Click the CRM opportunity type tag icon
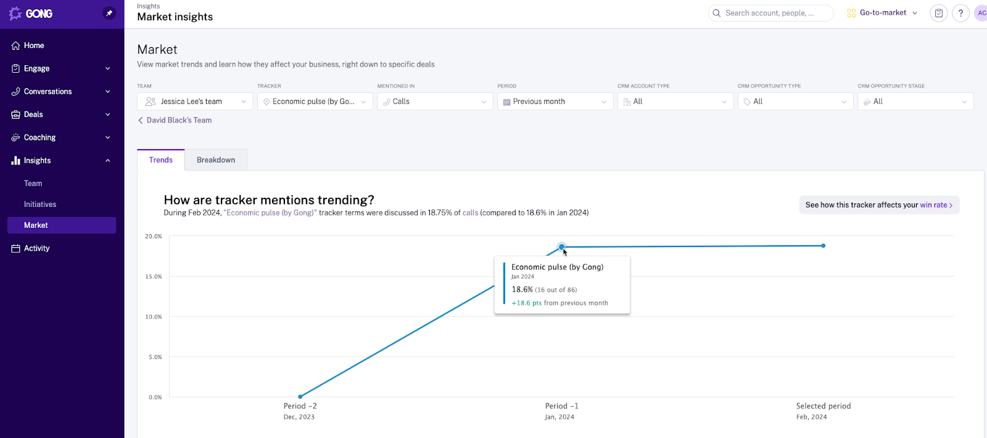This screenshot has height=438, width=987. 747,102
